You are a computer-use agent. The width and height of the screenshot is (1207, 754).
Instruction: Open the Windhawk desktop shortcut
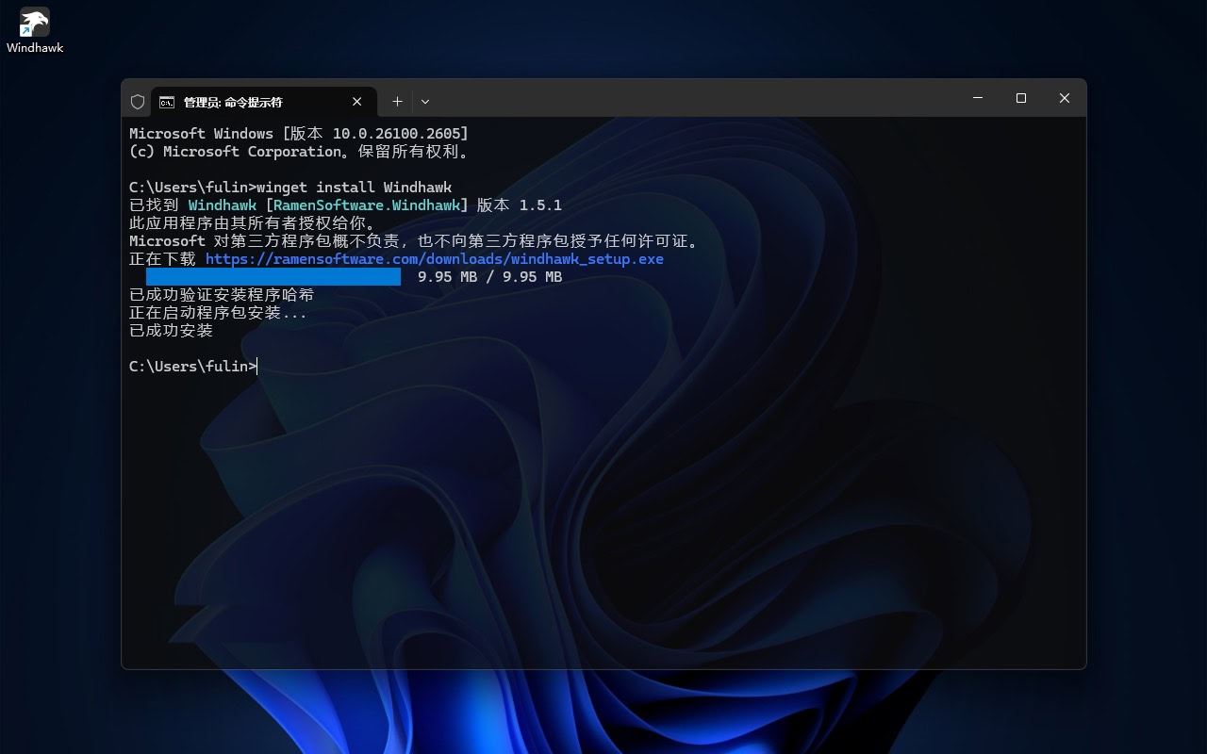coord(34,21)
